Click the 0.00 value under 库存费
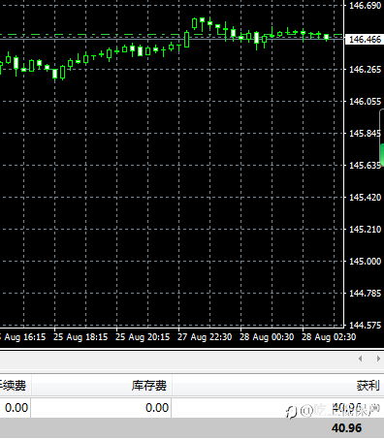Image resolution: width=384 pixels, height=439 pixels. (x=157, y=408)
